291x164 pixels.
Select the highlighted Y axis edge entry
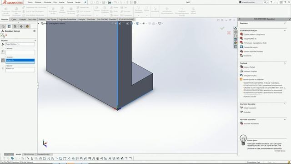pyautogui.click(x=20, y=60)
